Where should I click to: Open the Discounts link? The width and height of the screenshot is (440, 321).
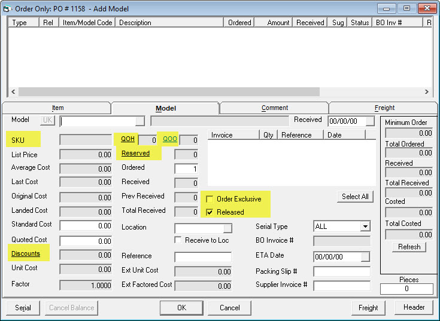26,253
